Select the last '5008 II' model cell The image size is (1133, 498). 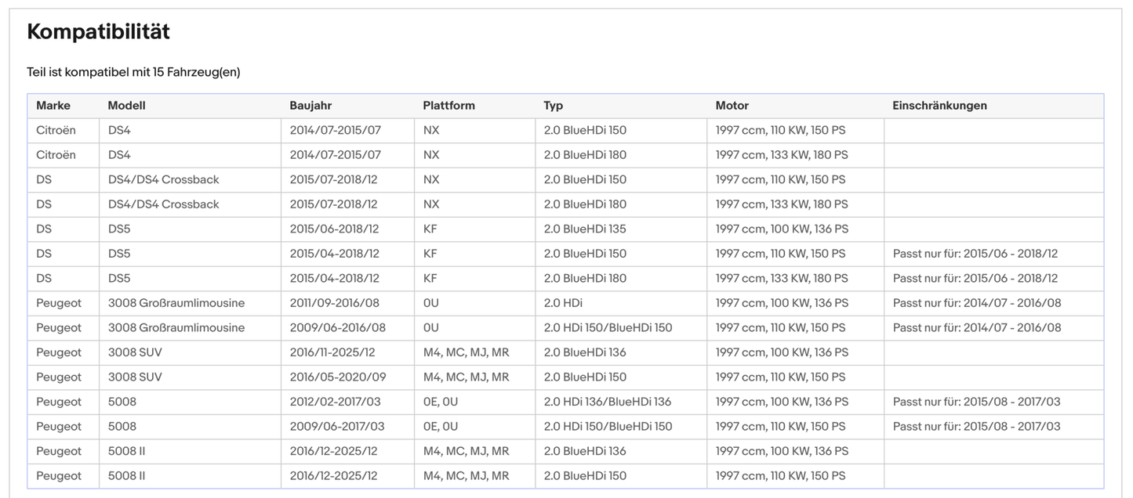(x=125, y=476)
